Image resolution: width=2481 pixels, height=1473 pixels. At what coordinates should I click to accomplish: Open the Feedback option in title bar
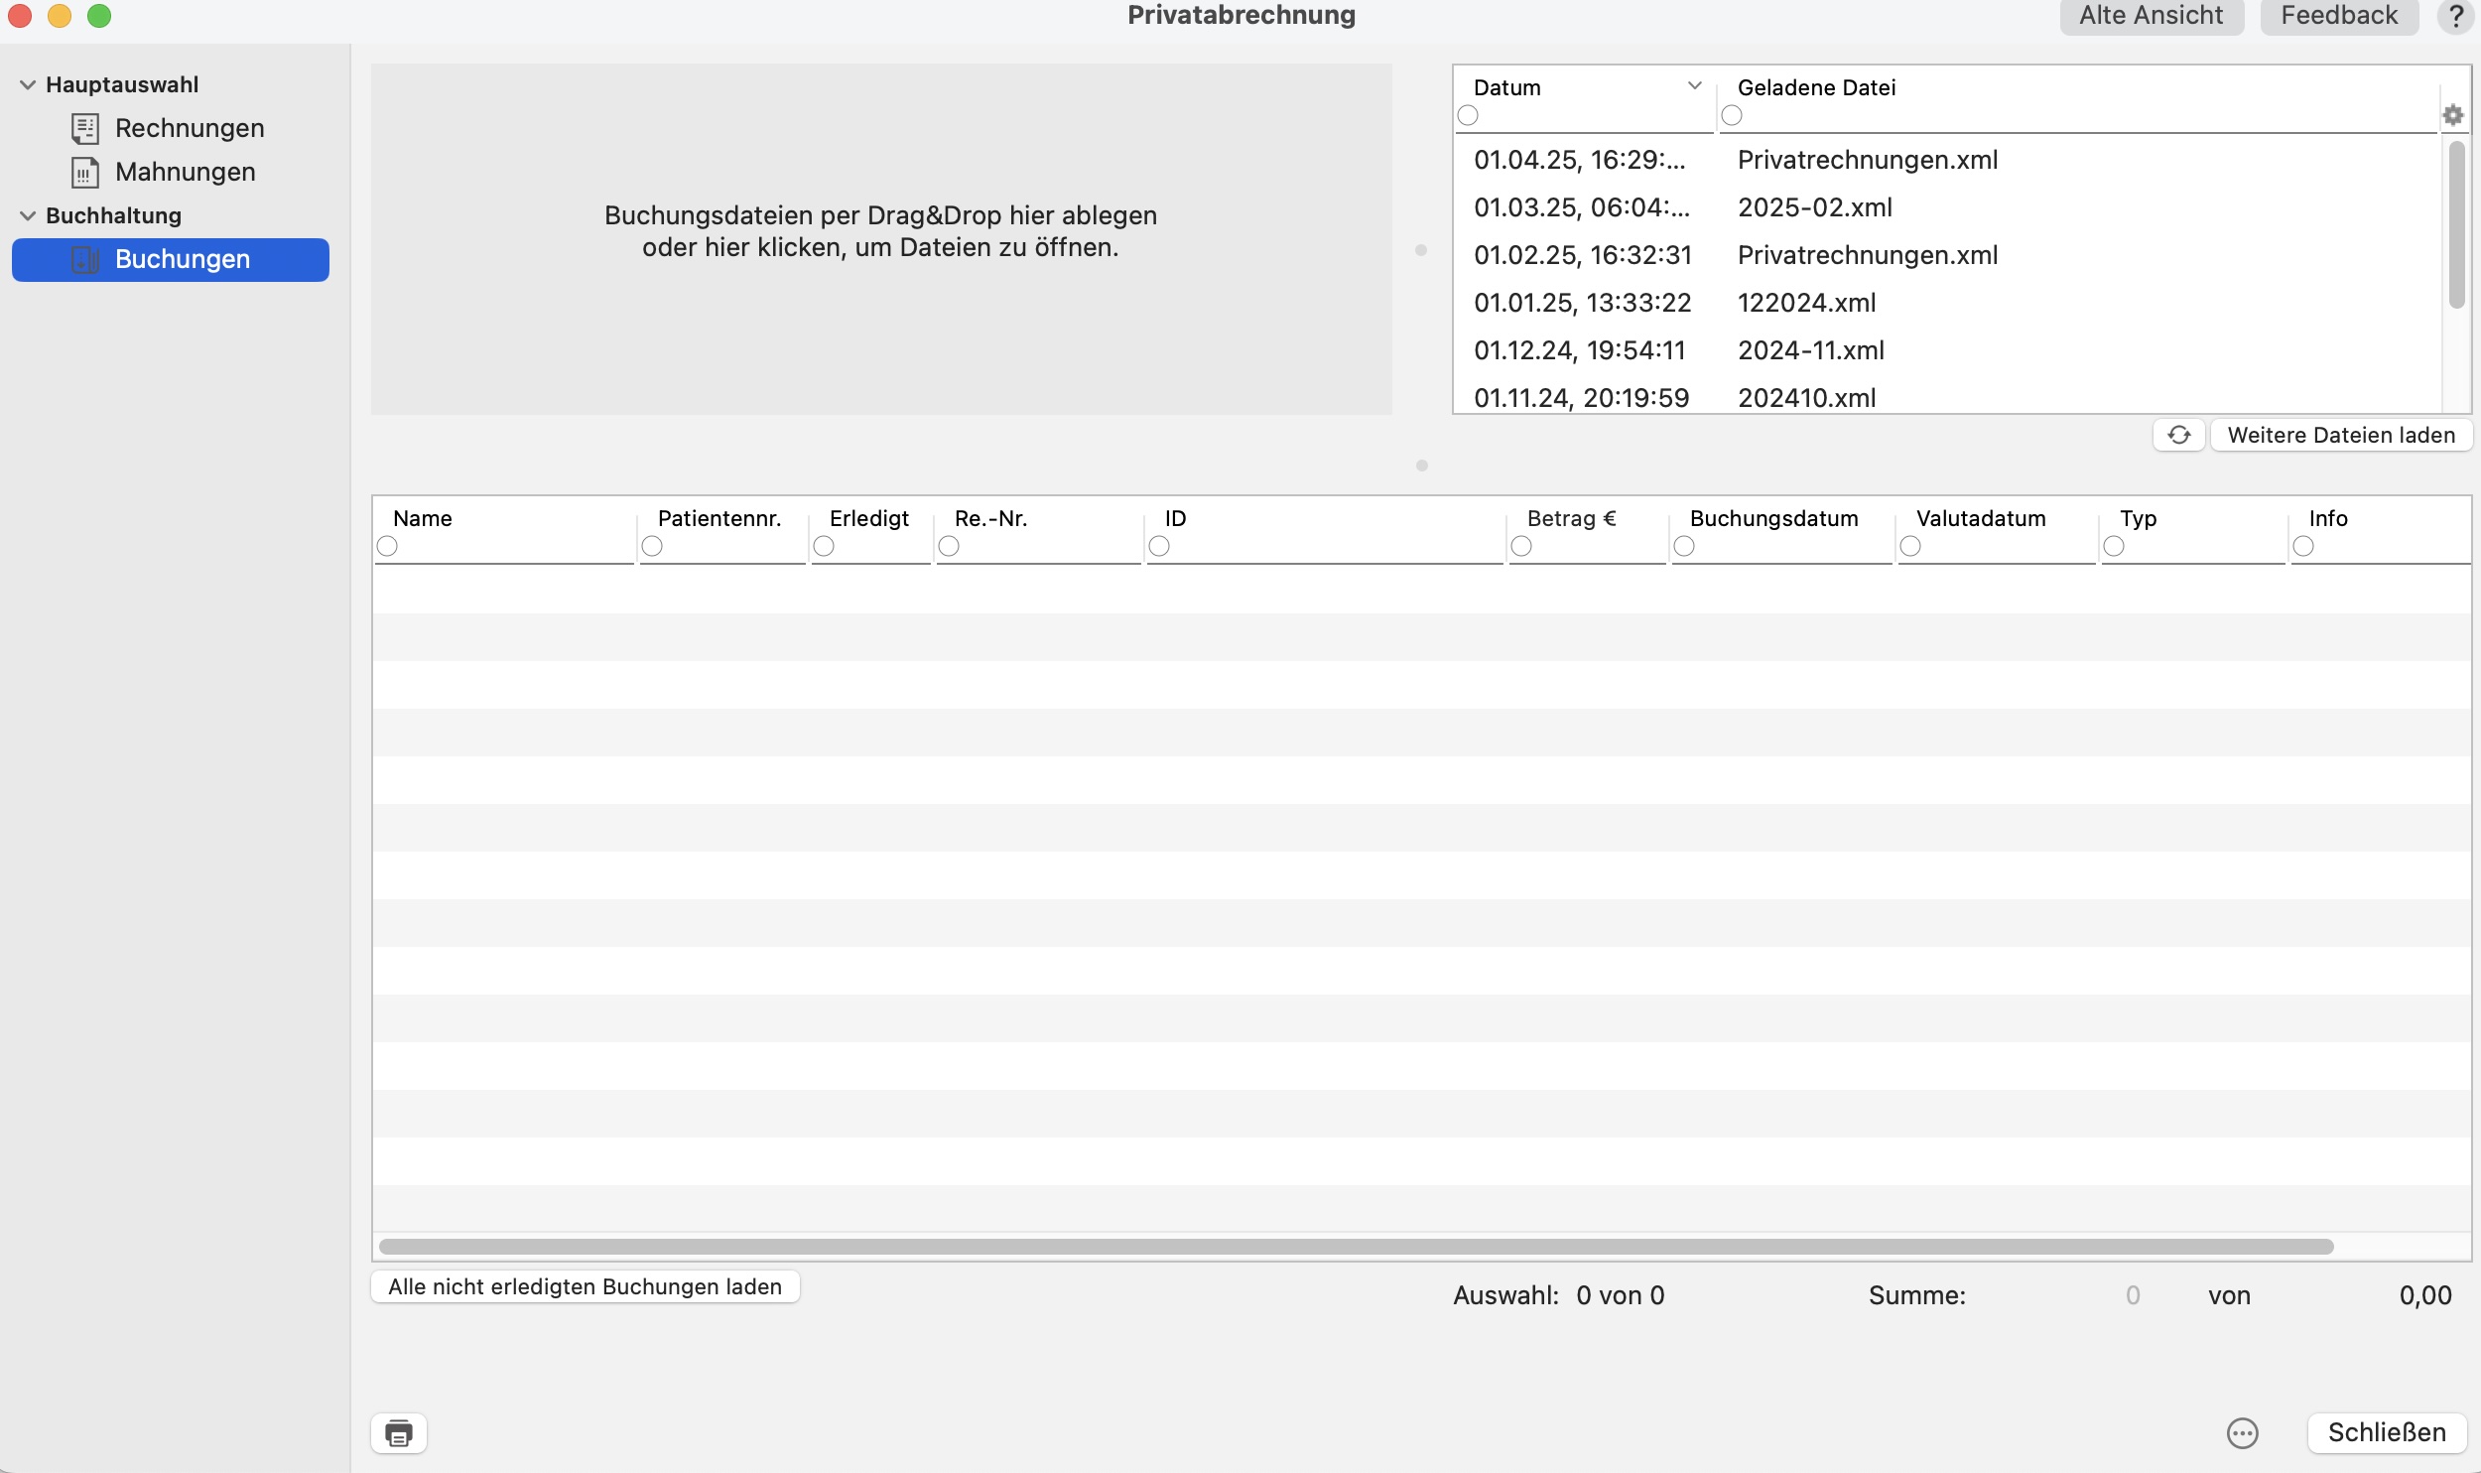click(x=2339, y=16)
